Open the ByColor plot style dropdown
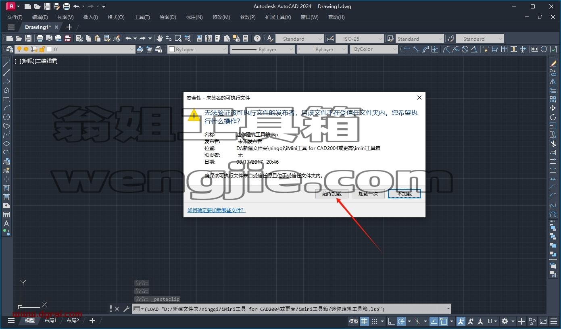Image resolution: width=561 pixels, height=329 pixels. (x=374, y=49)
